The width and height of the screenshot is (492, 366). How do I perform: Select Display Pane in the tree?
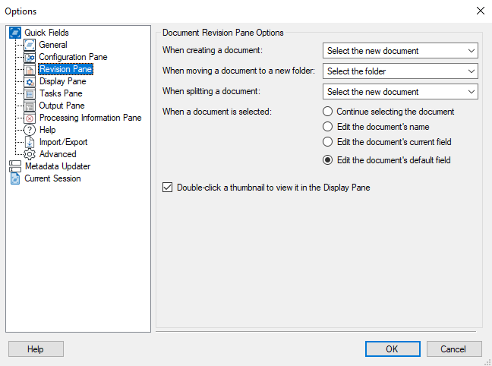click(62, 81)
